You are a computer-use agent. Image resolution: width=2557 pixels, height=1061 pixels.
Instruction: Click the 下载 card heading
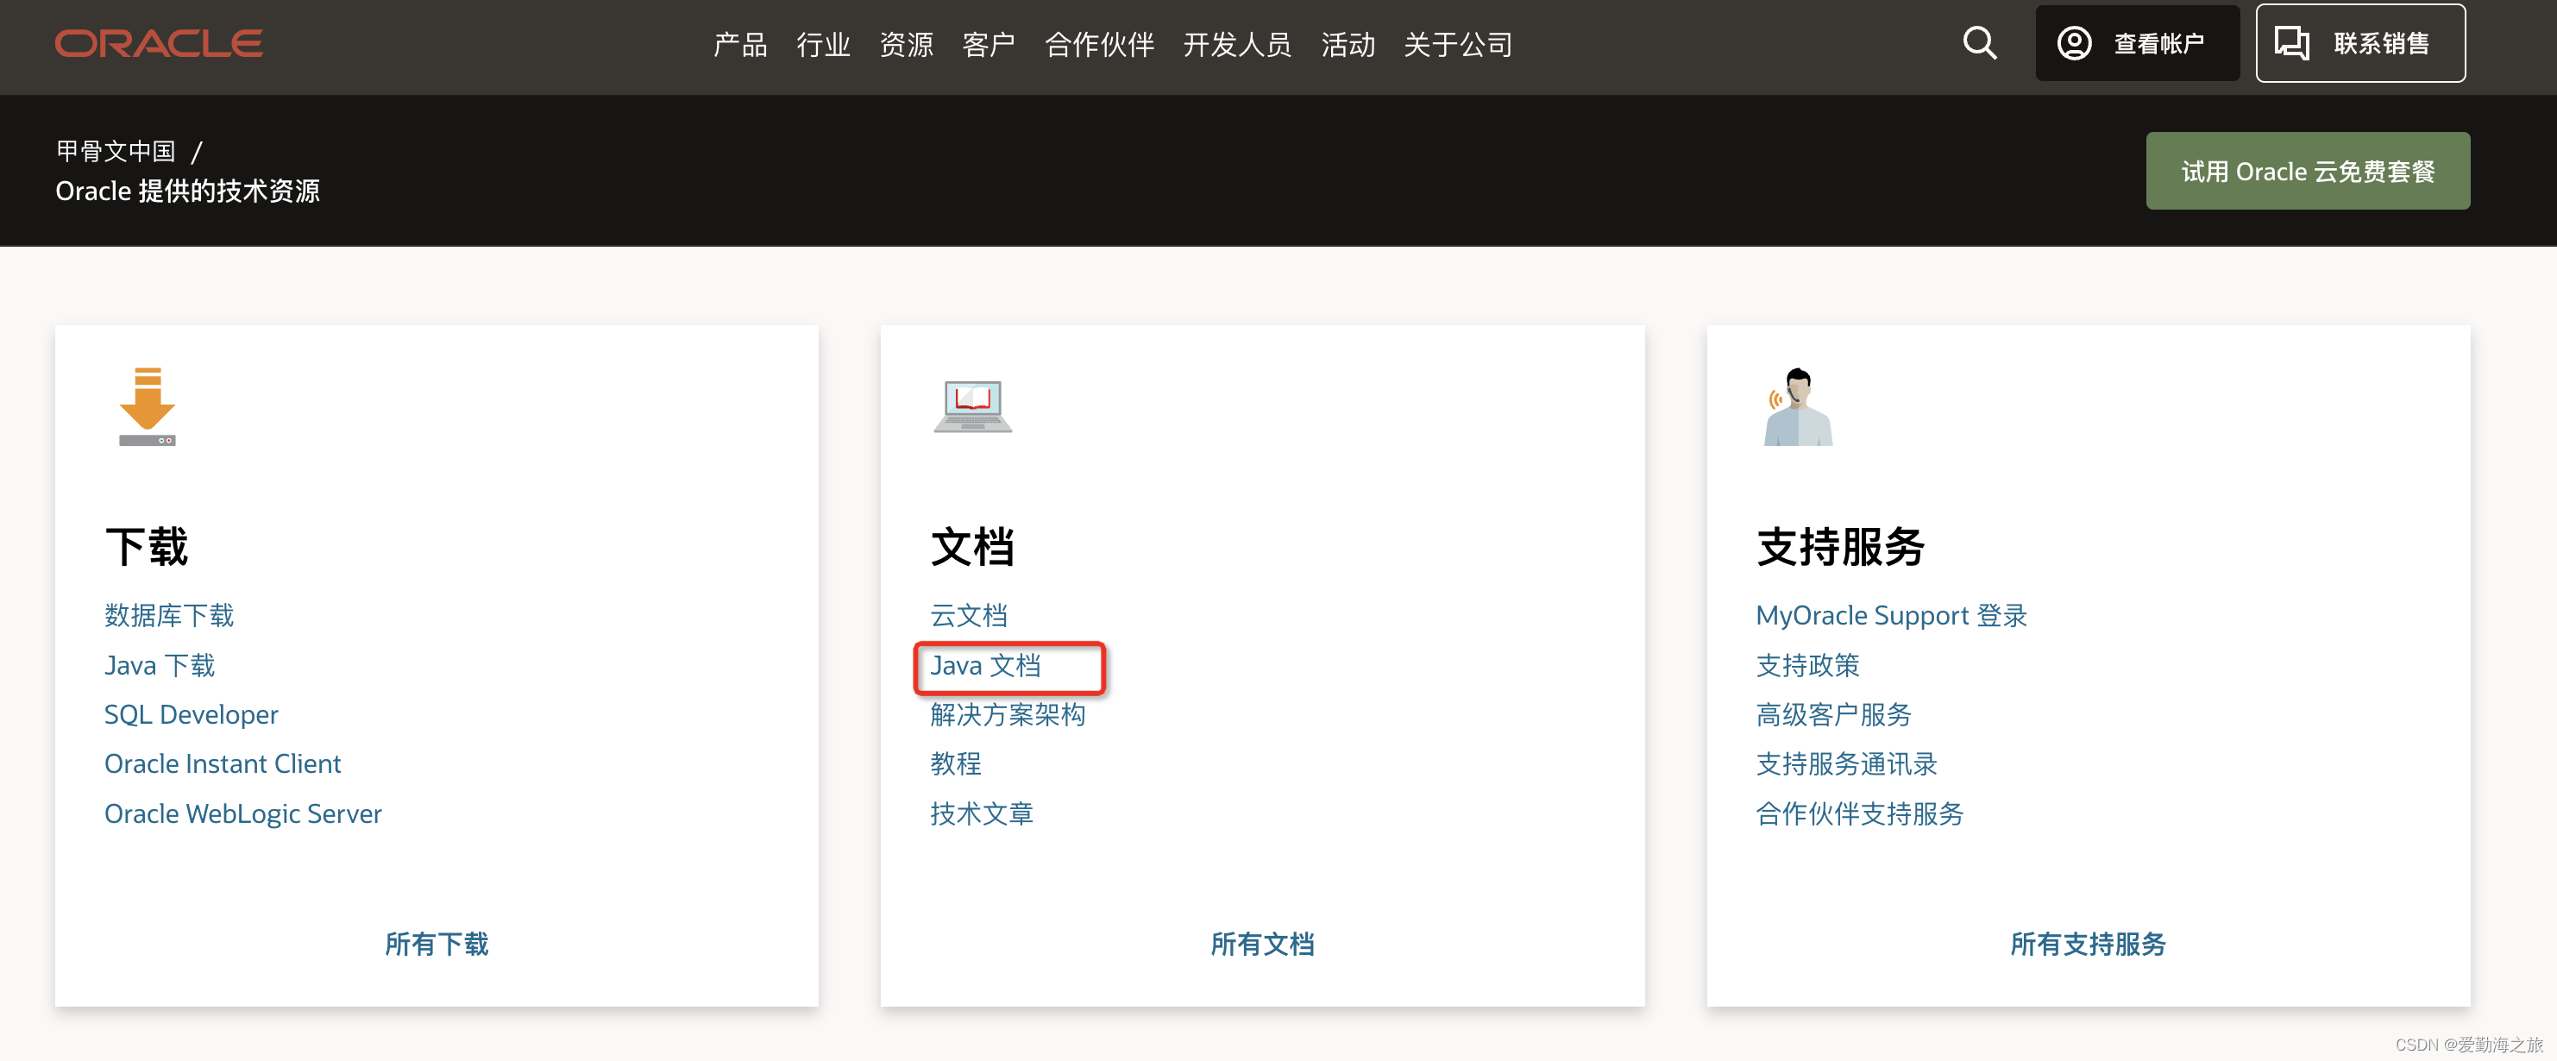(147, 547)
